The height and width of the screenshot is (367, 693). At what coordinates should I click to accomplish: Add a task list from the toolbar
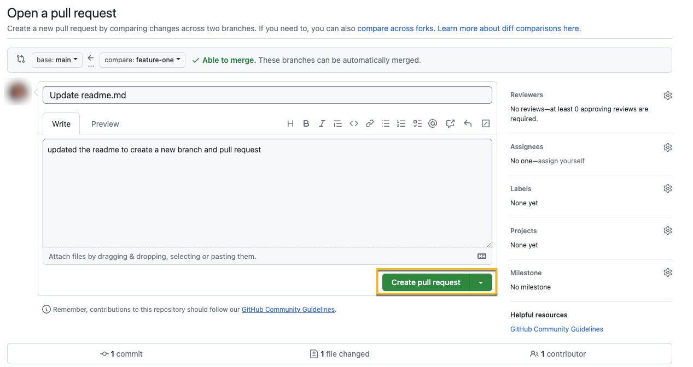[417, 123]
